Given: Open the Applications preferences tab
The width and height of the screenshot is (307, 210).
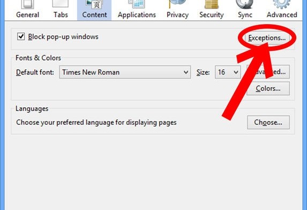Looking at the screenshot, I should coord(137,10).
